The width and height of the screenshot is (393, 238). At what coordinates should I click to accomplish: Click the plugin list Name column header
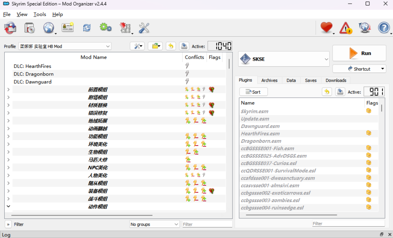[x=302, y=103]
